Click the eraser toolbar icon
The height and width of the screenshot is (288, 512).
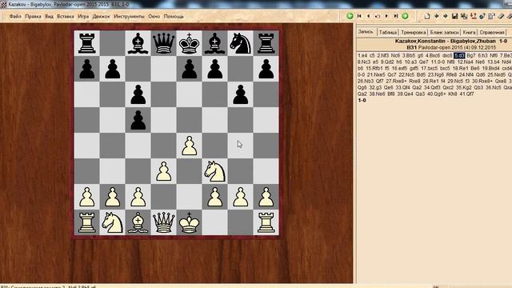(501, 16)
